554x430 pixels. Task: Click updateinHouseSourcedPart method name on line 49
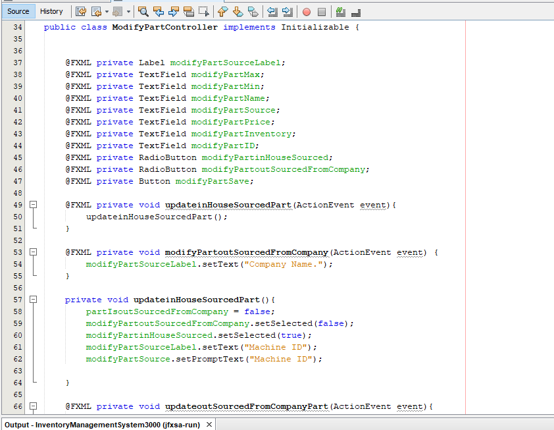pos(228,205)
